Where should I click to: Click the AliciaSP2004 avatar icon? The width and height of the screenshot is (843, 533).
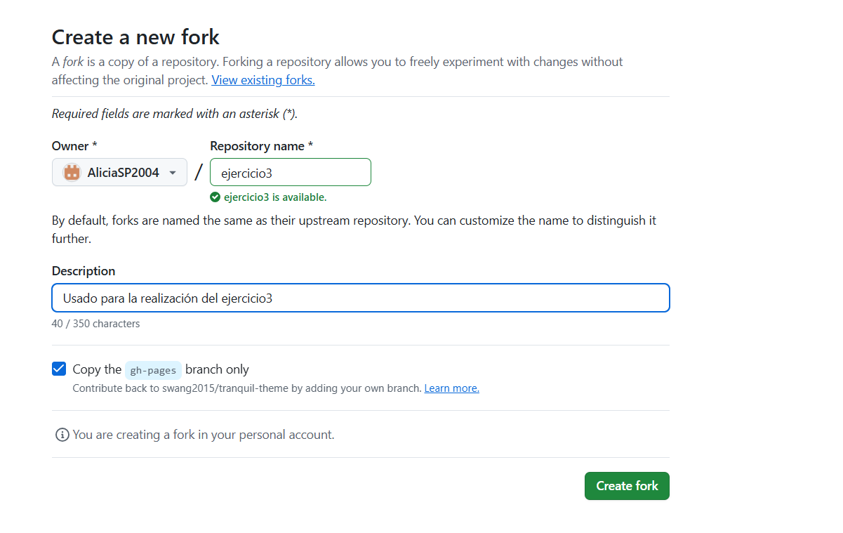(x=72, y=172)
